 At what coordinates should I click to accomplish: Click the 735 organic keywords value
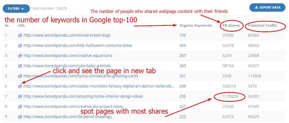click(183, 35)
